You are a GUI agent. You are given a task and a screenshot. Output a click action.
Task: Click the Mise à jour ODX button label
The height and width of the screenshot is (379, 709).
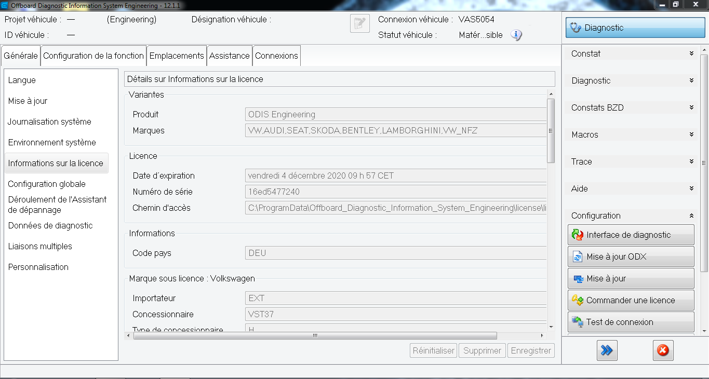[617, 256]
